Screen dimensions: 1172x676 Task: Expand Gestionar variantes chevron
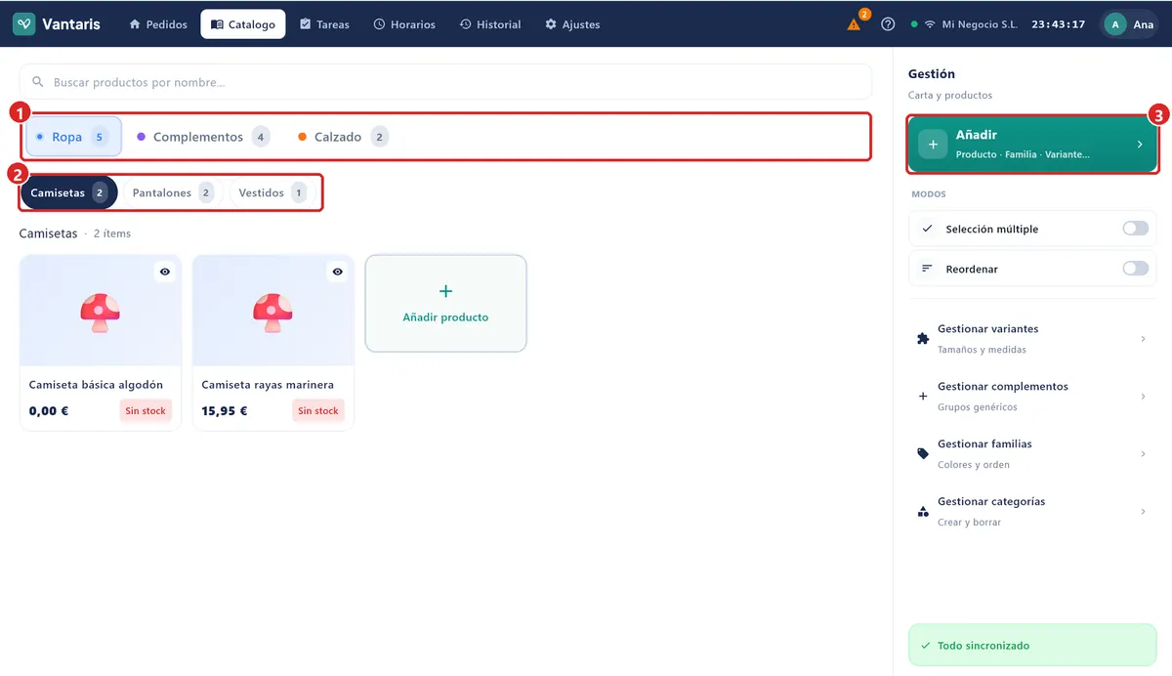point(1143,339)
